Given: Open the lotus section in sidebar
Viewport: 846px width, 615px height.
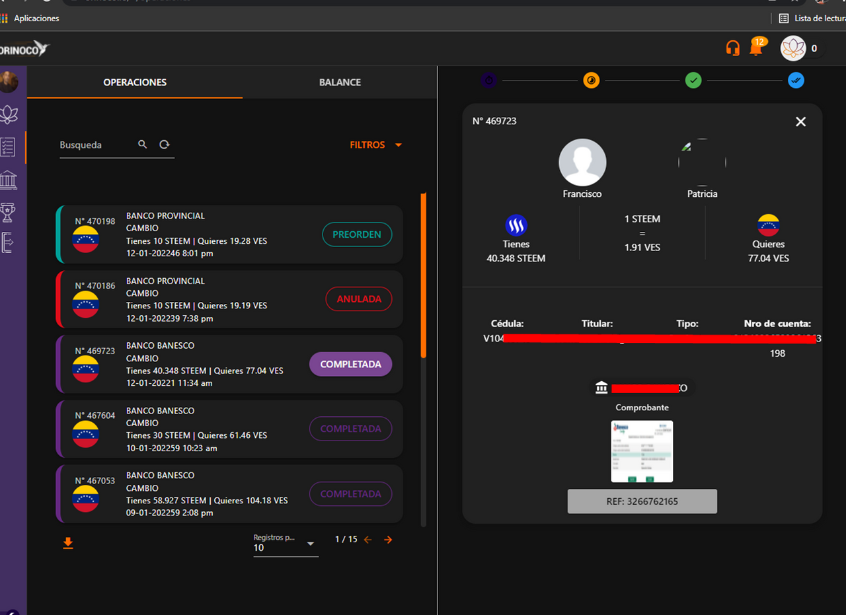Looking at the screenshot, I should click(x=9, y=114).
